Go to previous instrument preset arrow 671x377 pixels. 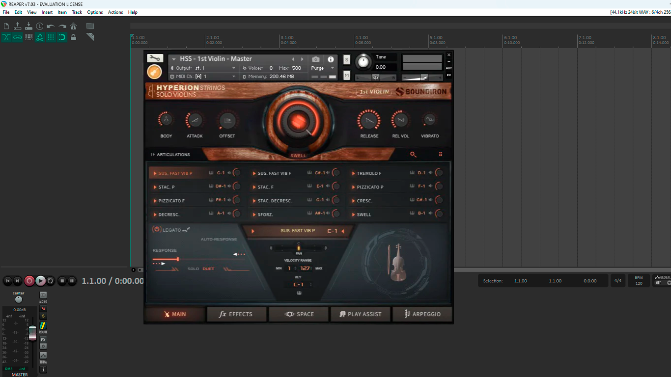click(293, 59)
